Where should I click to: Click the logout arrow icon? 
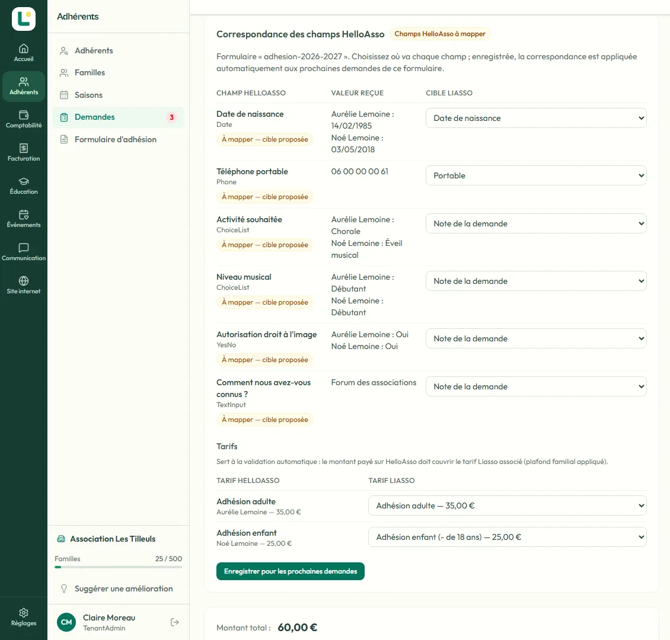(x=175, y=622)
